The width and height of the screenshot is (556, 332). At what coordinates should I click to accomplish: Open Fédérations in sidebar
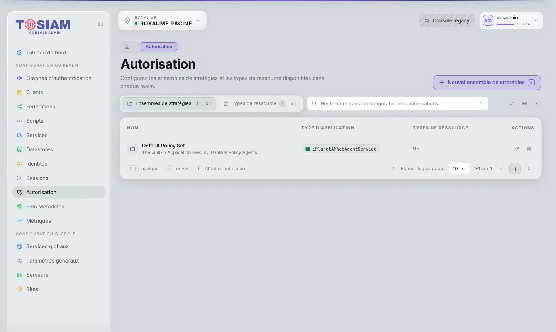59,107
